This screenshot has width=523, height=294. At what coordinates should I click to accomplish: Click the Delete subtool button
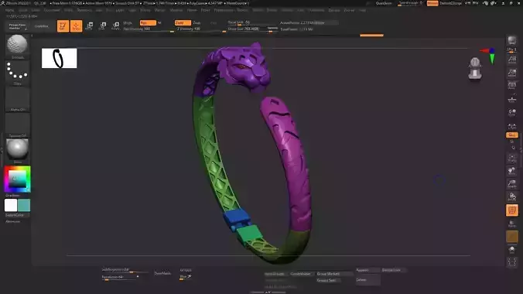point(368,279)
